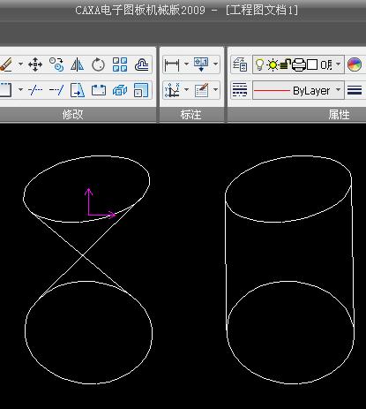Screen dimensions: 366x409
Task: Select the Copy objects tool
Action: (x=56, y=64)
